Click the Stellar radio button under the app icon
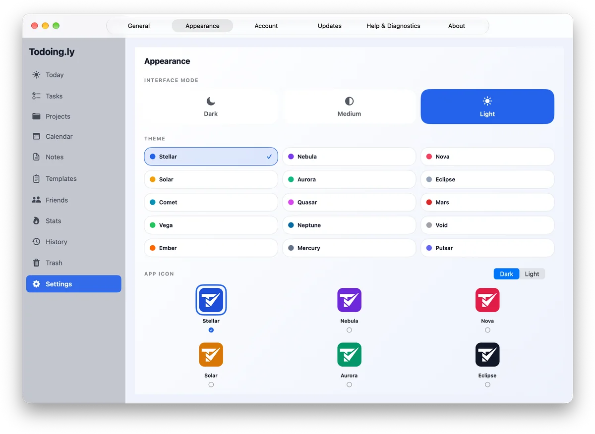Viewport: 595px width, 434px height. pos(211,330)
